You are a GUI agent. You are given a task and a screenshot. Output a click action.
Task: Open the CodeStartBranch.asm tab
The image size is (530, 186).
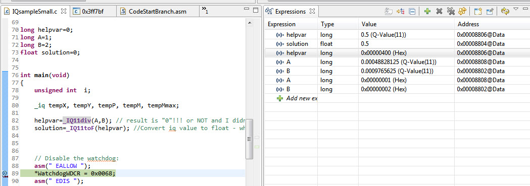click(x=157, y=12)
